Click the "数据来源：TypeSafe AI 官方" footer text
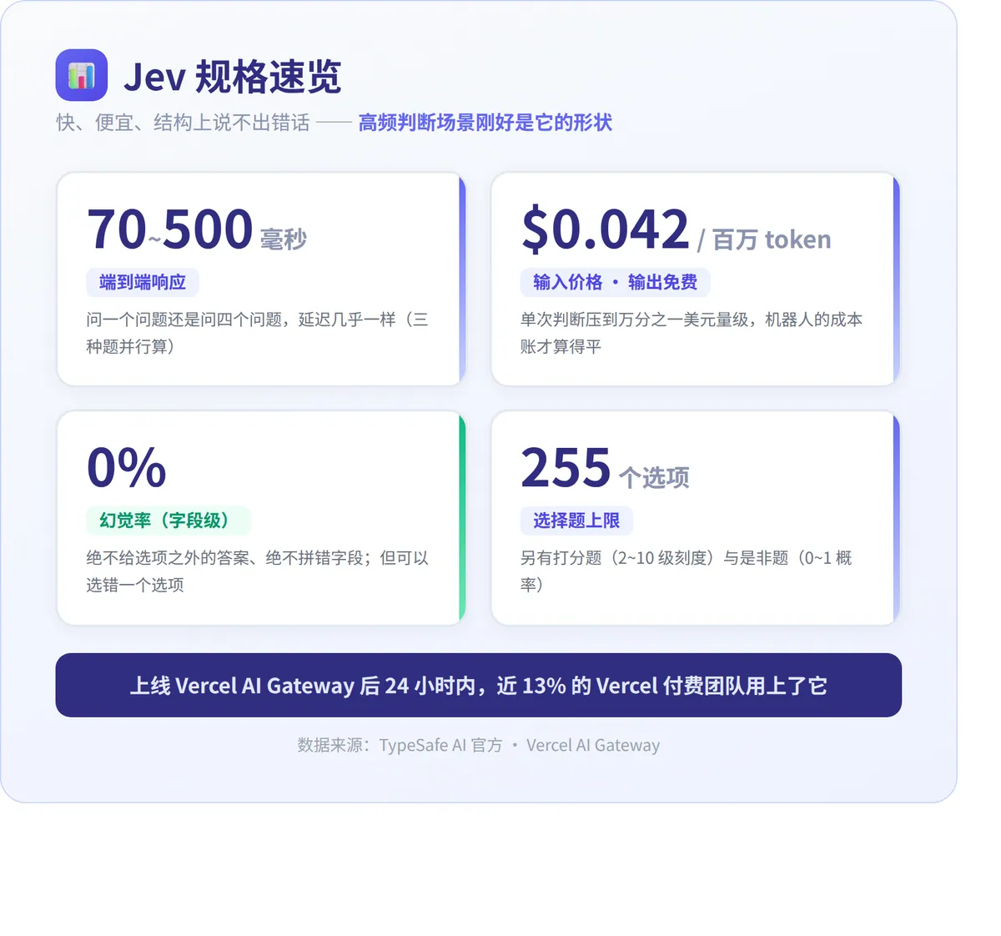The height and width of the screenshot is (936, 1001). [400, 745]
